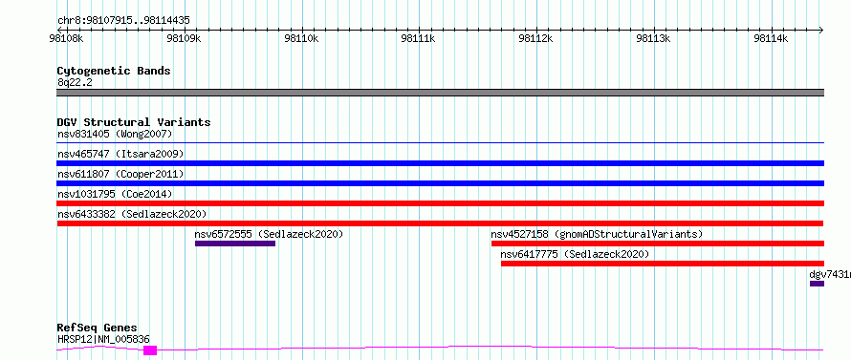
Task: Click the 98109k ruler tick label
Action: tap(184, 38)
